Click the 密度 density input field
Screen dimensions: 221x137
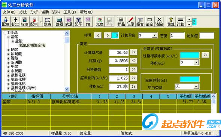177,35
